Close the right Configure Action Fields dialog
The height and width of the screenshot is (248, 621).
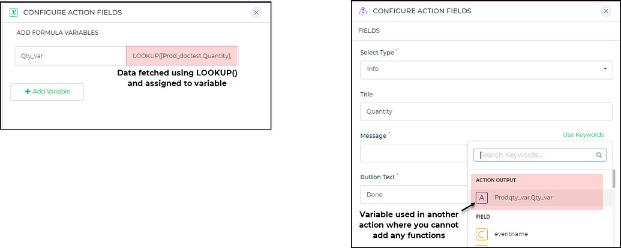point(605,11)
